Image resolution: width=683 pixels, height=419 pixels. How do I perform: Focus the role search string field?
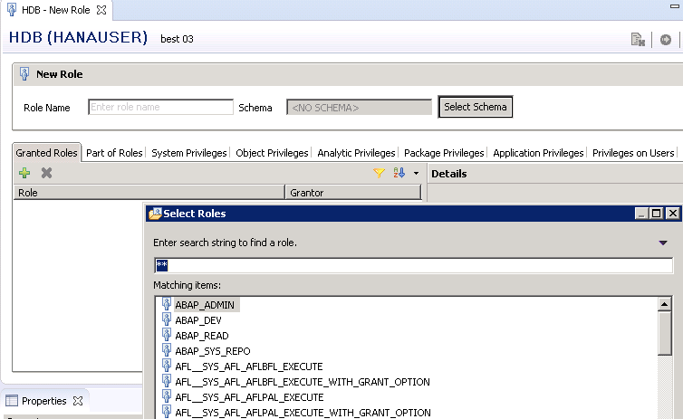[413, 265]
